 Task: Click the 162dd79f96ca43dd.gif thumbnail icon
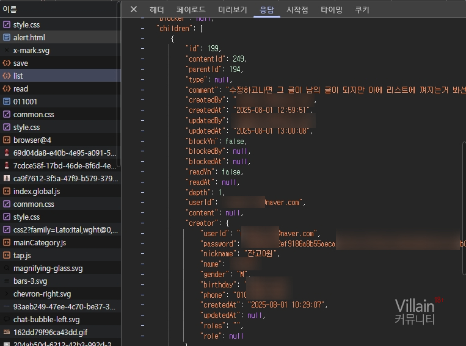(7, 333)
